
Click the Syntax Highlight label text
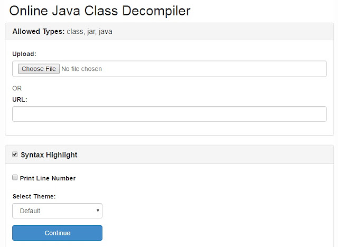tap(49, 155)
